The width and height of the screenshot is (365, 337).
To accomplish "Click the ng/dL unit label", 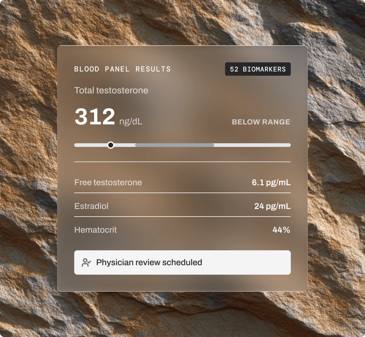I will click(x=131, y=122).
